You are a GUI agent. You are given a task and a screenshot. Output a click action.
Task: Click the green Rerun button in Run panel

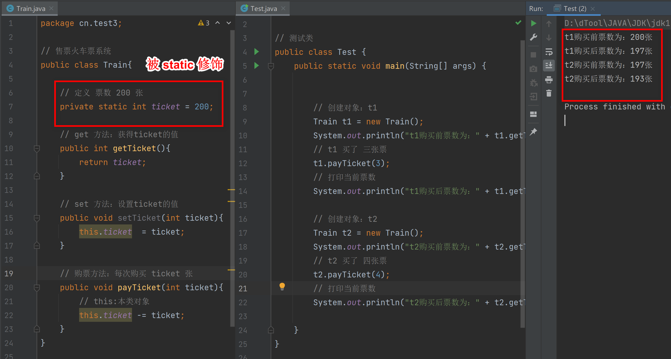[533, 24]
